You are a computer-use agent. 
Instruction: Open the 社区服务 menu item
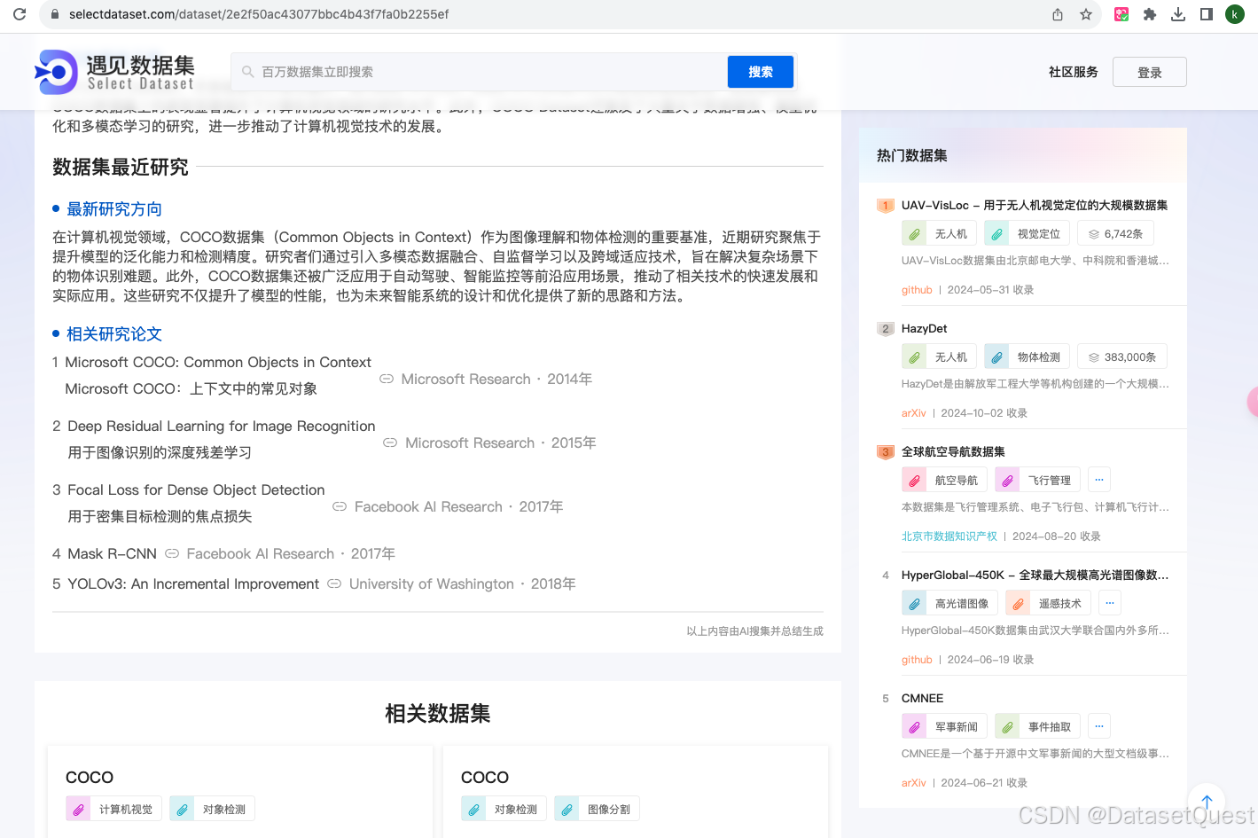coord(1074,72)
